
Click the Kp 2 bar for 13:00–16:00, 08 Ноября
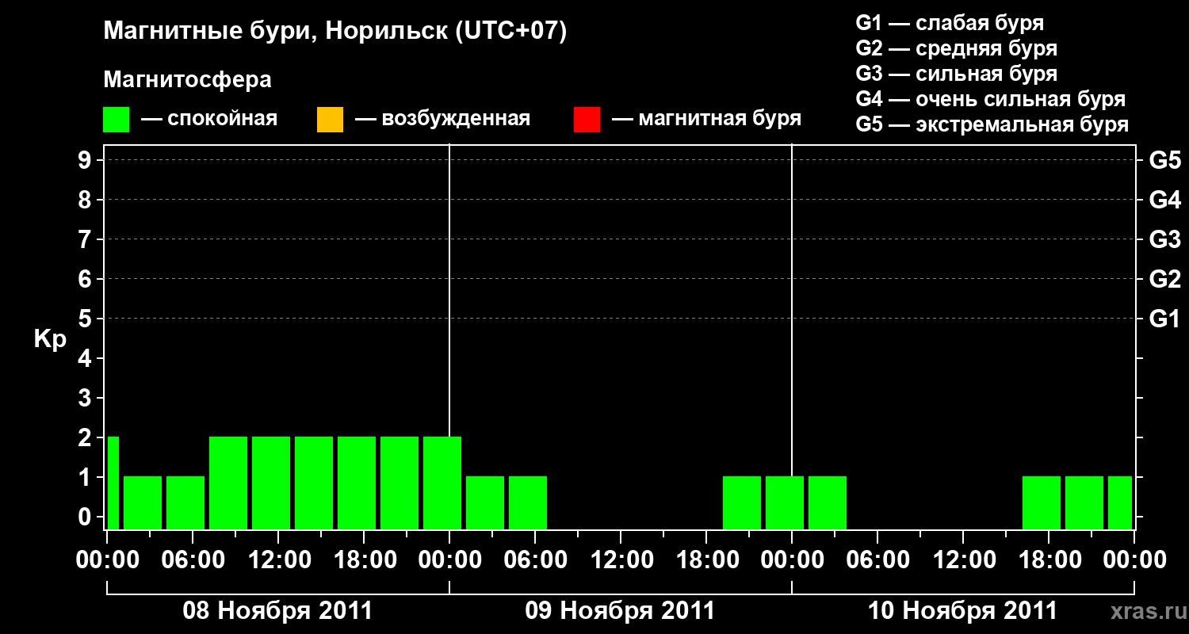[314, 483]
